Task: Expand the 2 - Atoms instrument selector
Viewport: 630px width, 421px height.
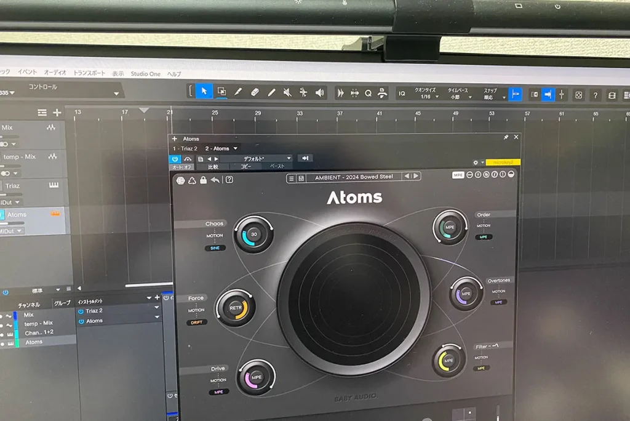Action: pyautogui.click(x=221, y=148)
